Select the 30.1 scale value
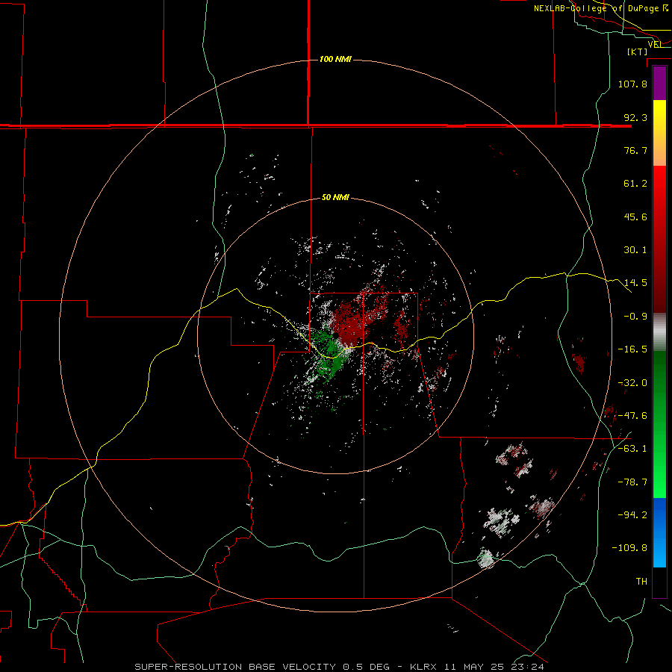Image resolution: width=672 pixels, height=672 pixels. click(x=635, y=250)
